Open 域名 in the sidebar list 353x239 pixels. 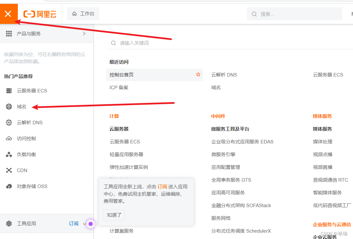[22, 106]
